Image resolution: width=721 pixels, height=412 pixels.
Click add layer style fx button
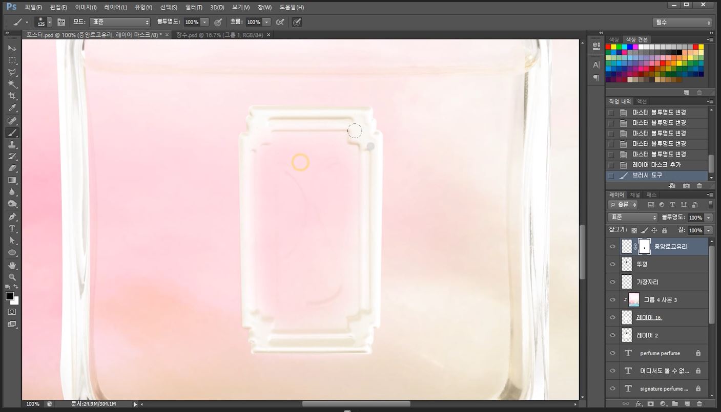tap(638, 404)
